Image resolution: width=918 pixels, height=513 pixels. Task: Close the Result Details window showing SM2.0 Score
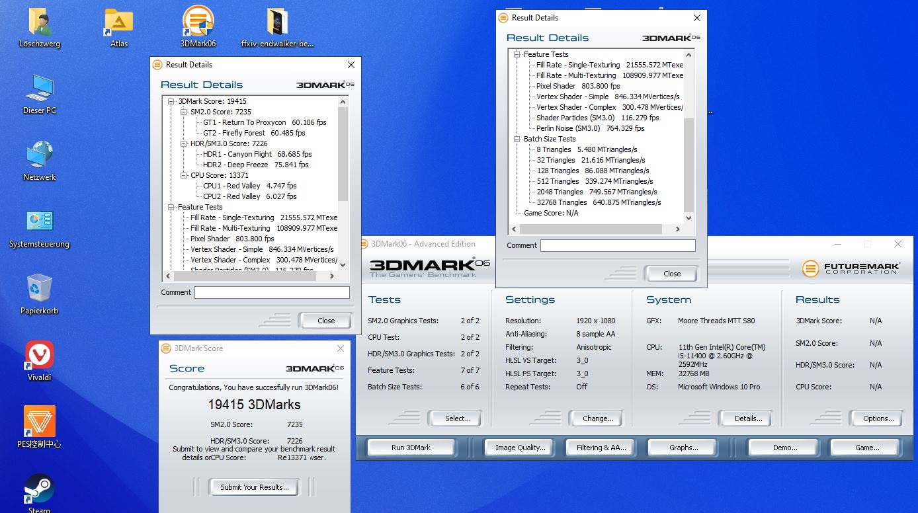coord(351,65)
